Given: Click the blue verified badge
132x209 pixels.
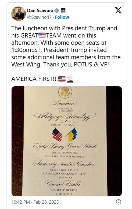Looking at the screenshot, I should tap(56, 10).
